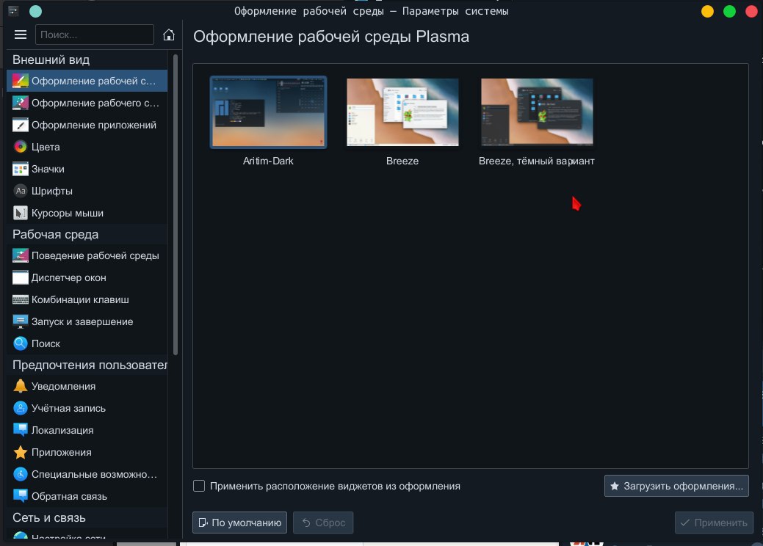Click the Учётная запись user icon
The width and height of the screenshot is (763, 546).
tap(21, 408)
